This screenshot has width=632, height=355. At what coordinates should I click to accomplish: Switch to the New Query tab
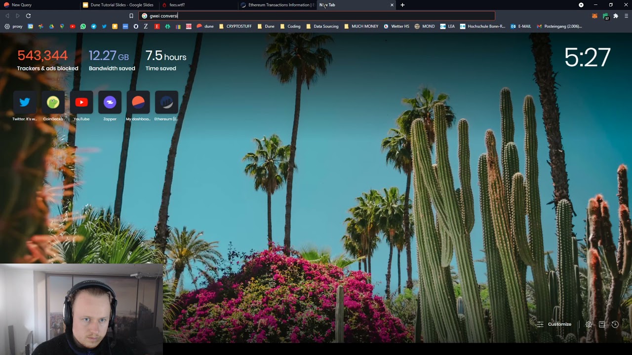coord(39,5)
